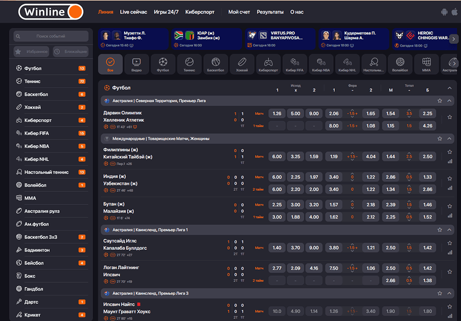461x321 pixels.
Task: Click the 'Ближайшие' button
Action: [71, 52]
